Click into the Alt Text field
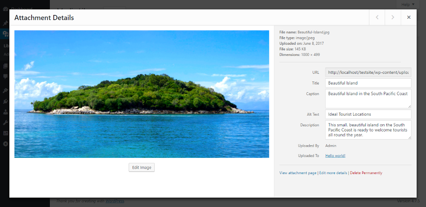The width and height of the screenshot is (426, 207). point(368,114)
